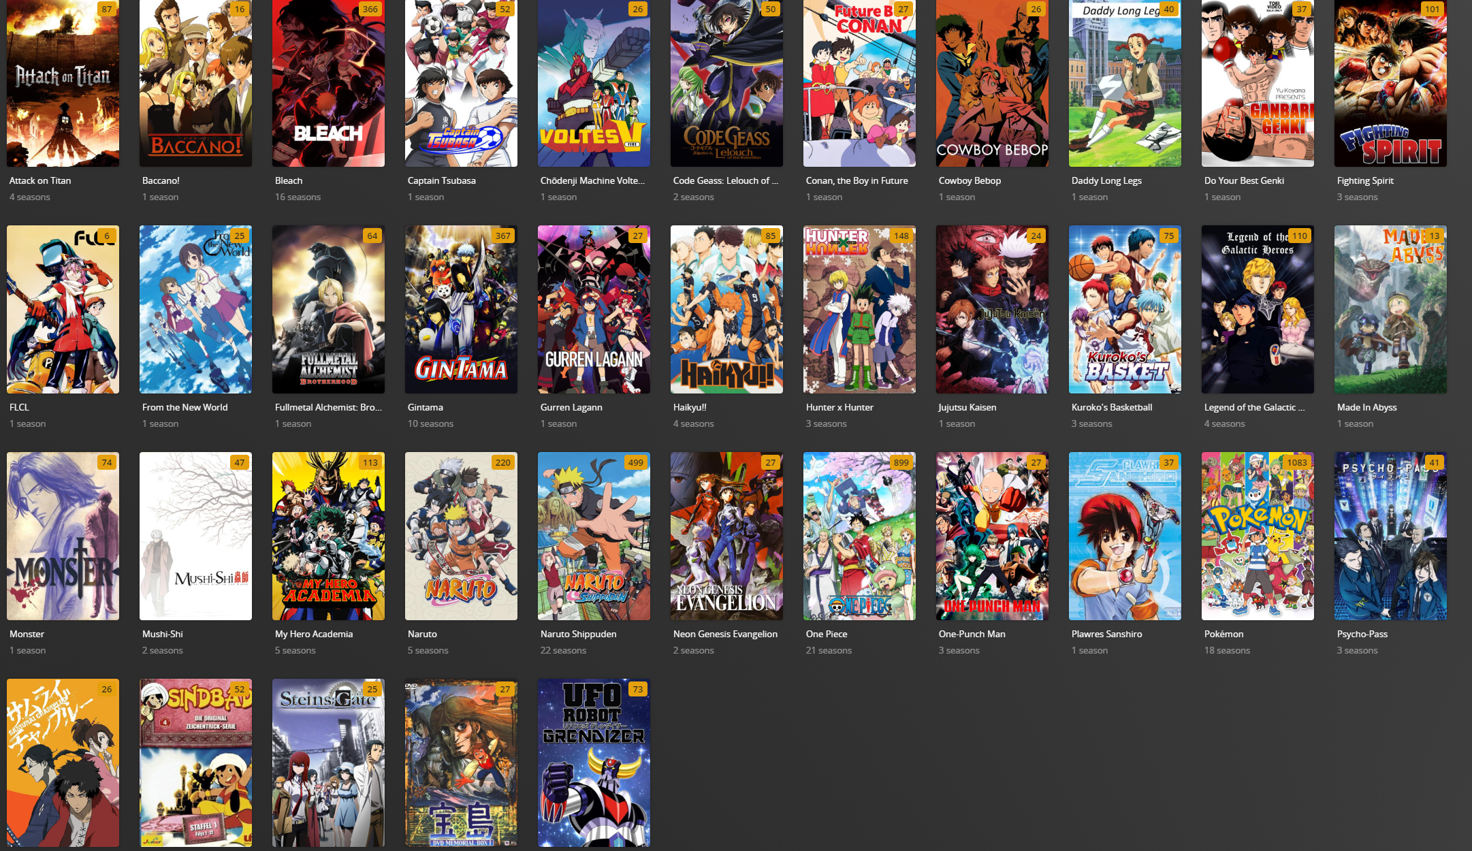This screenshot has height=851, width=1472.
Task: Click the 'Hunter x Hunter' title link
Action: click(839, 407)
